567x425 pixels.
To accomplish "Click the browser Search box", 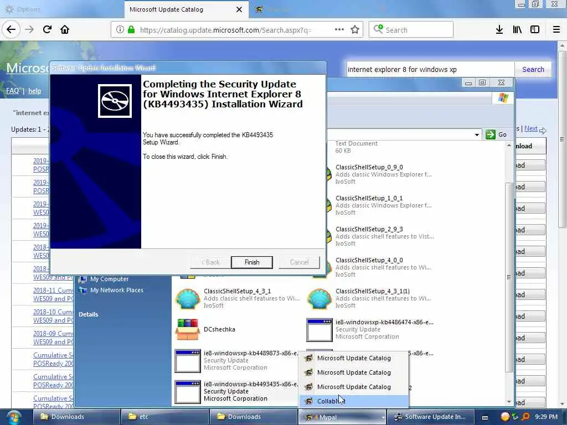I will (x=411, y=30).
